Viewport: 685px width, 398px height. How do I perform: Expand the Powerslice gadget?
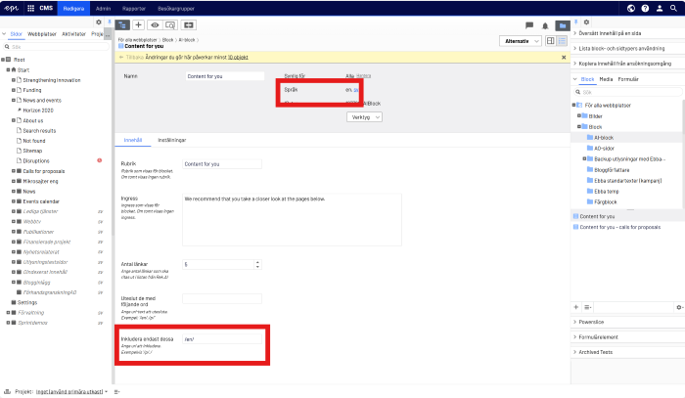(574, 320)
